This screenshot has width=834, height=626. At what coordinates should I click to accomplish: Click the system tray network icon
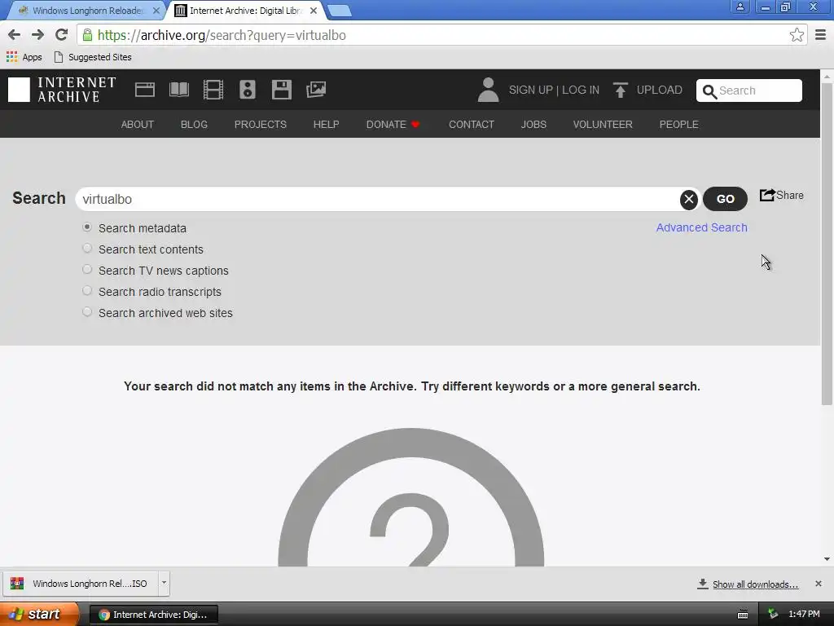(773, 615)
